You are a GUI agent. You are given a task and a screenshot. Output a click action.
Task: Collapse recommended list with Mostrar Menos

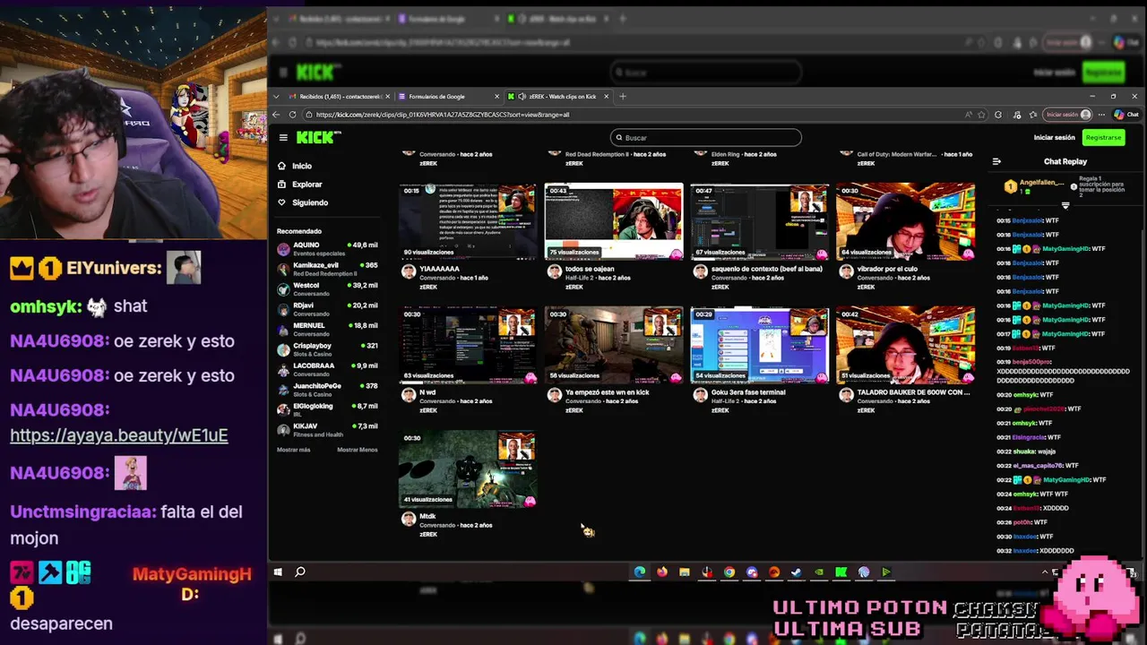[358, 450]
